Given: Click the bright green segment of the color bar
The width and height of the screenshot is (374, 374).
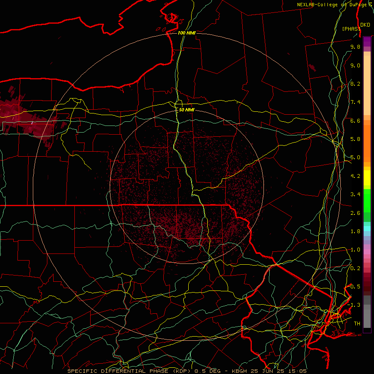Looking at the screenshot, I should pyautogui.click(x=367, y=200).
